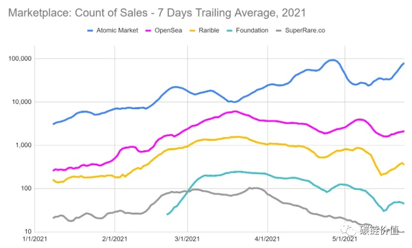The width and height of the screenshot is (412, 248).
Task: Click the chart title text
Action: click(x=157, y=13)
